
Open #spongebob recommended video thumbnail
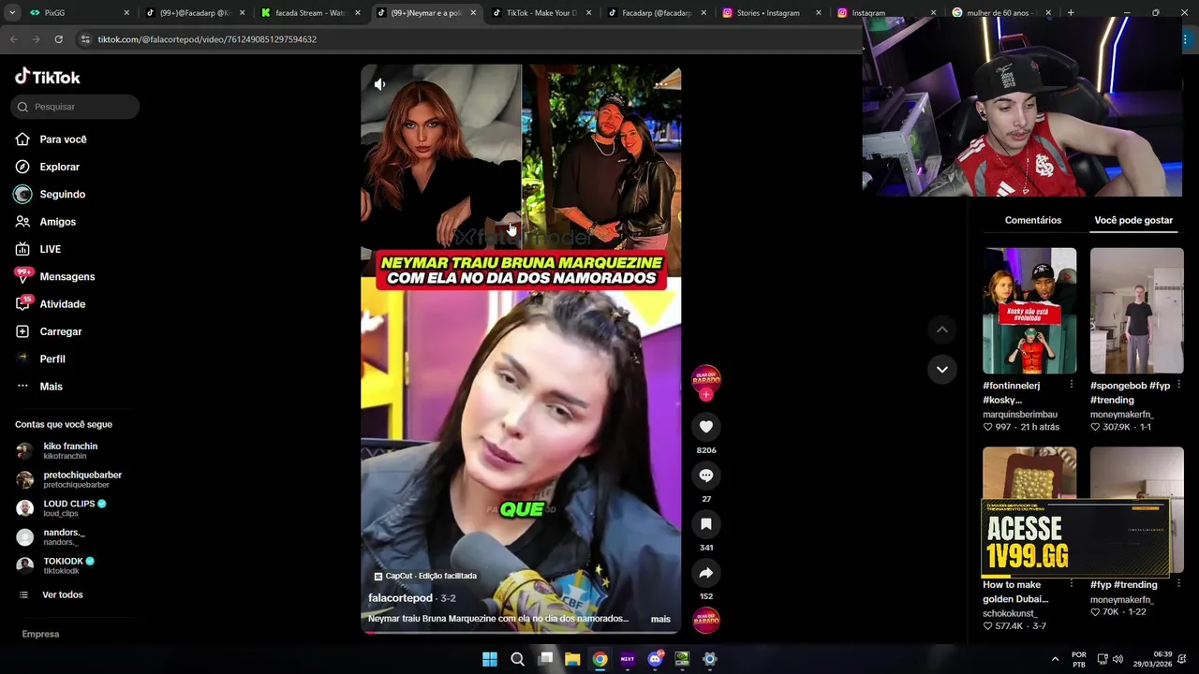1137,311
